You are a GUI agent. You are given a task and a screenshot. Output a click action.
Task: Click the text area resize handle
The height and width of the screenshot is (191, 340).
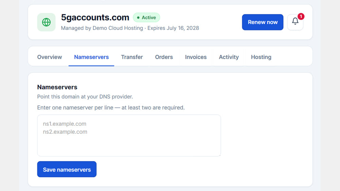pos(219,155)
